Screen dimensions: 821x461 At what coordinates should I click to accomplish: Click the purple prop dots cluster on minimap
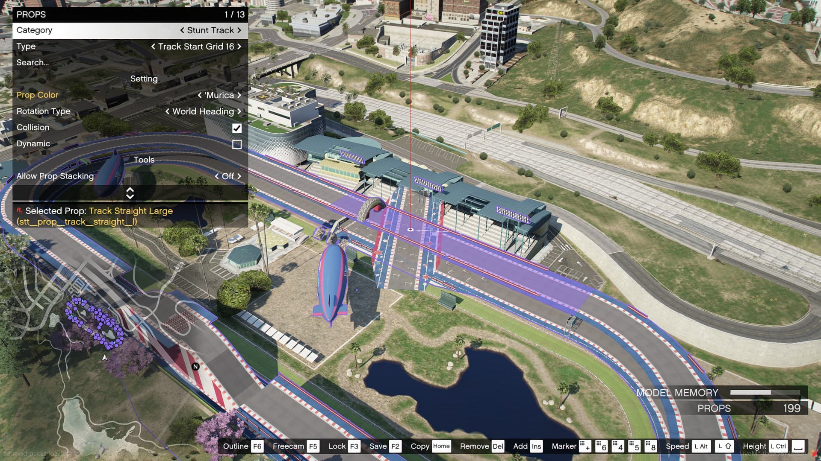95,323
